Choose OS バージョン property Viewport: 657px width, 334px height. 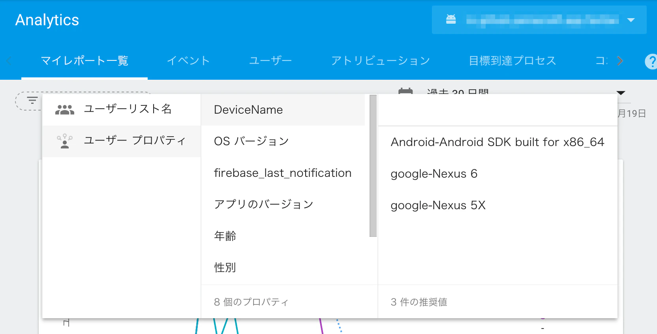point(283,141)
